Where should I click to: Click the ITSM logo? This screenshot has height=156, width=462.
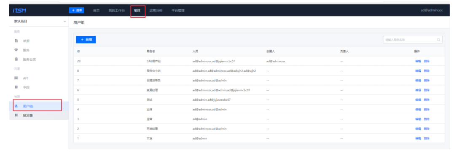[x=20, y=10]
